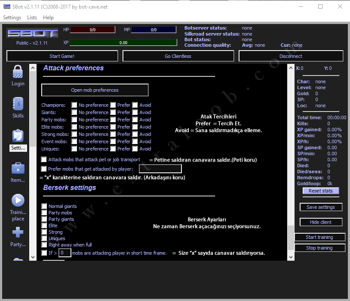350x301 pixels.
Task: Click Save settings button
Action: pyautogui.click(x=321, y=207)
